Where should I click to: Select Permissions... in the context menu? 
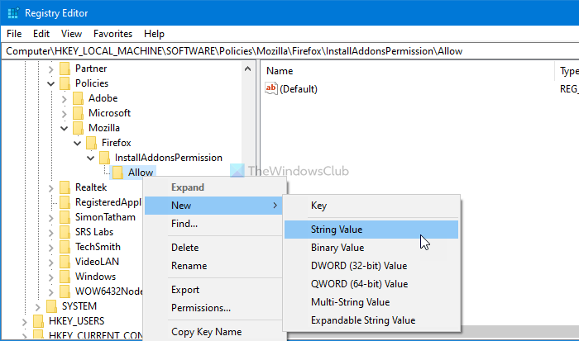coord(213,308)
